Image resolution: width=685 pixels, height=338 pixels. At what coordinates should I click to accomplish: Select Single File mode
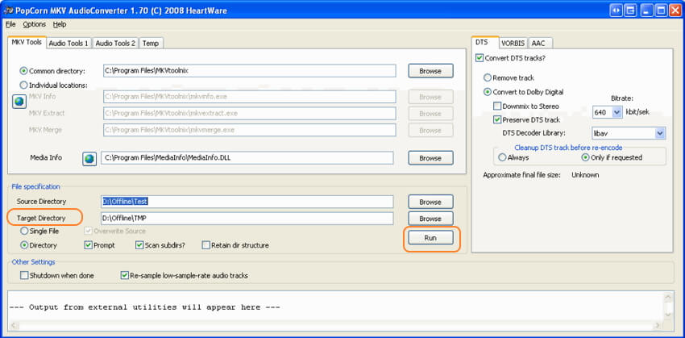(x=24, y=231)
